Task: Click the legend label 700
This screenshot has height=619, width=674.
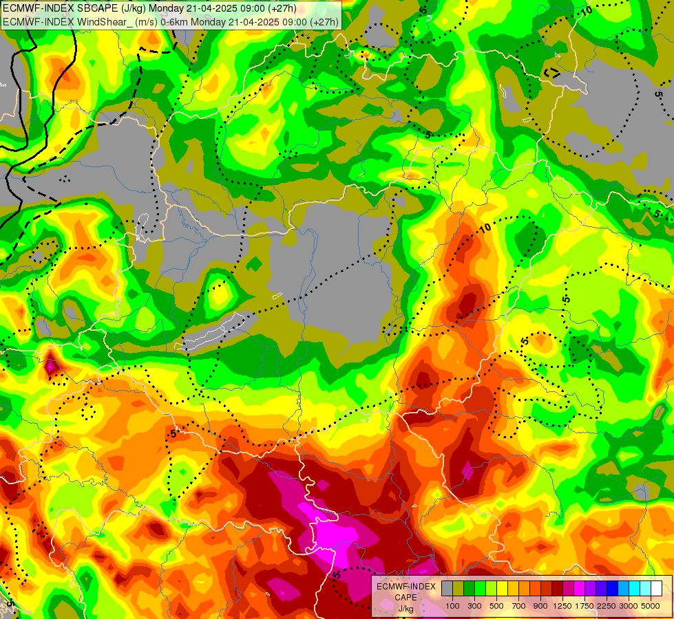Action: coord(519,606)
